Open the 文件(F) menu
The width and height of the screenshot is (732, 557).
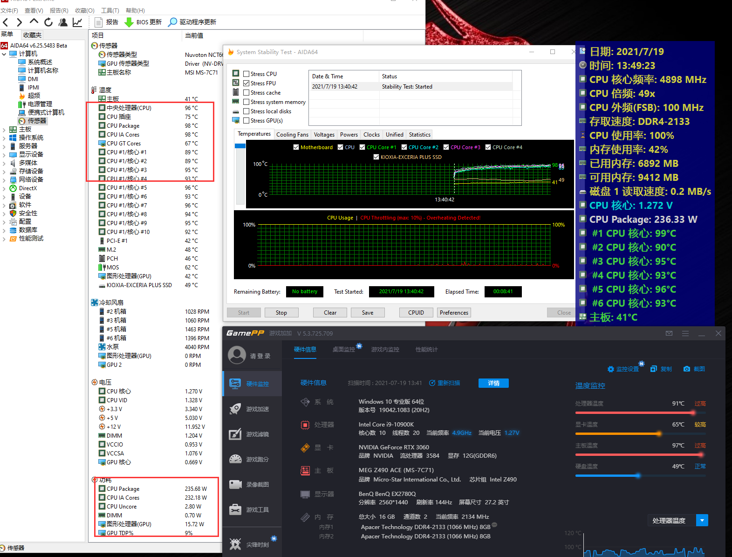[x=9, y=10]
